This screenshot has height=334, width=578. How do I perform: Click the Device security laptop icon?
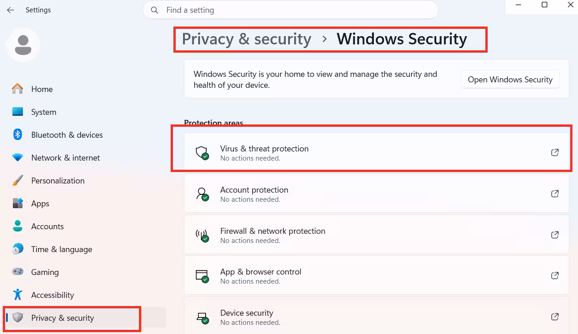[x=202, y=317]
